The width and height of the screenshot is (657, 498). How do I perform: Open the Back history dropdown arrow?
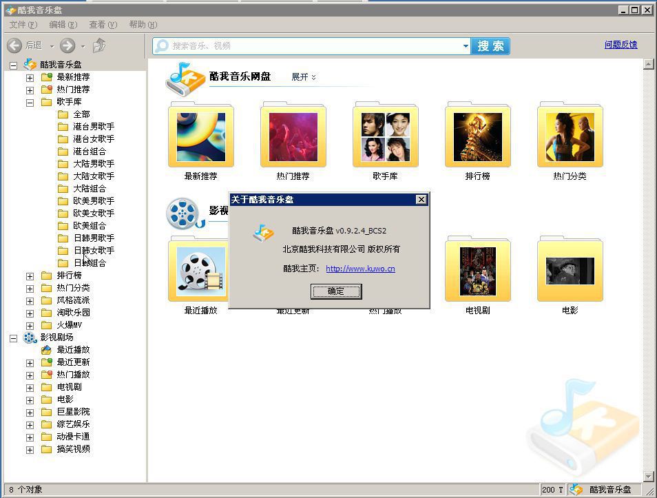52,46
